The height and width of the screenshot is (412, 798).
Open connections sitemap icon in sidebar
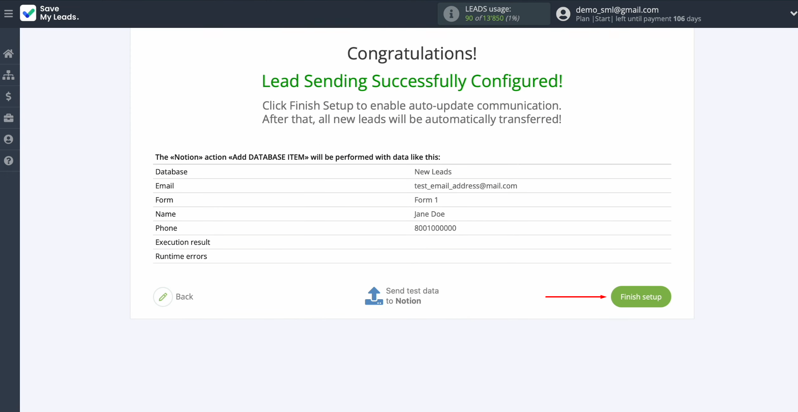coord(8,75)
